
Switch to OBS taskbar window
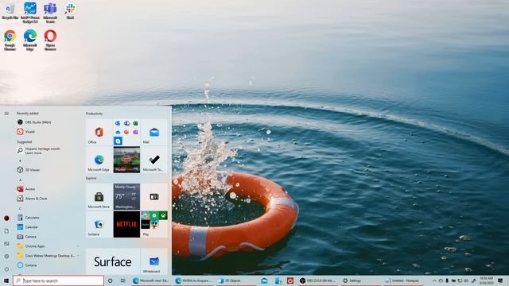point(318,280)
